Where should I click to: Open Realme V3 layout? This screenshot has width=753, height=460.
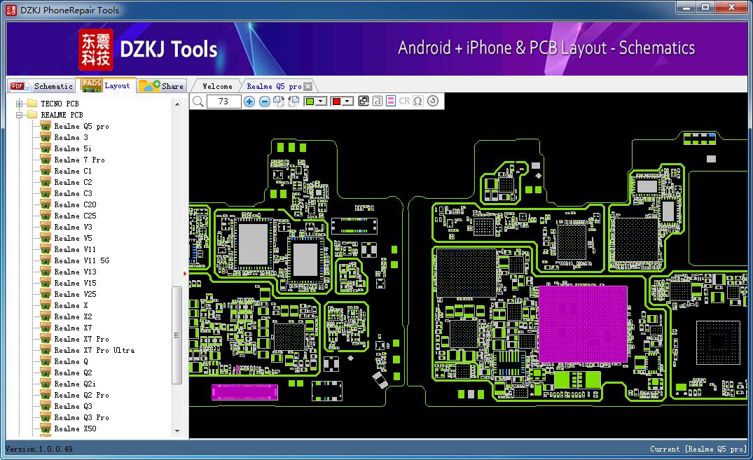(x=73, y=227)
